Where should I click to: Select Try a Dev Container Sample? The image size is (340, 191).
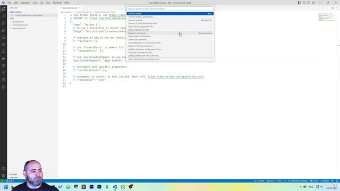170,53
